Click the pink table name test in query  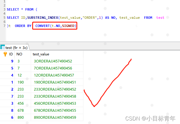[160, 18]
